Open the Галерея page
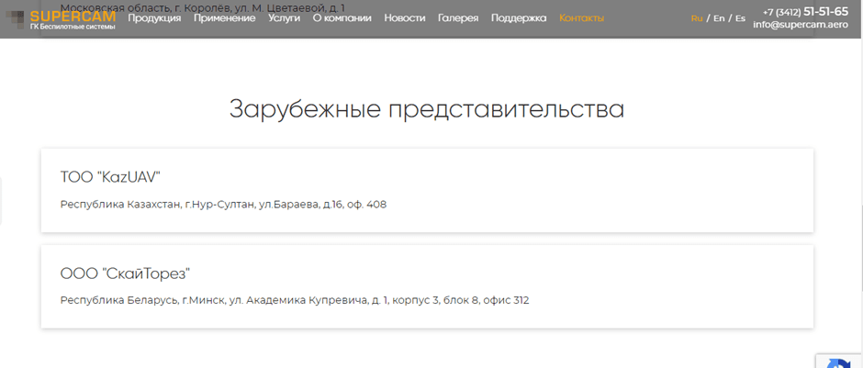 458,18
